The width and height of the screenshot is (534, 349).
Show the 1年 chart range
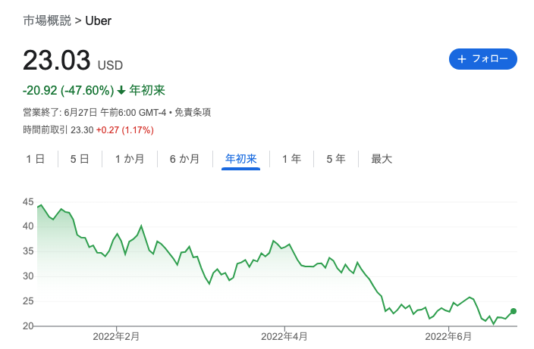pos(291,159)
